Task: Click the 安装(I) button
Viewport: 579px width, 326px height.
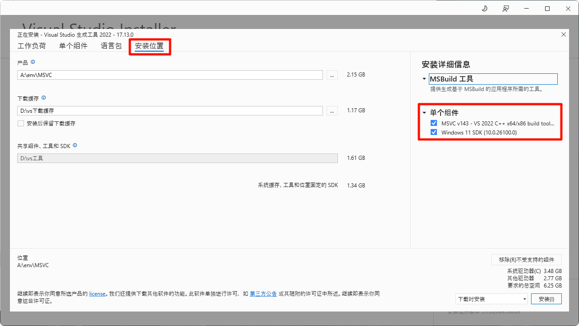Action: click(x=546, y=298)
